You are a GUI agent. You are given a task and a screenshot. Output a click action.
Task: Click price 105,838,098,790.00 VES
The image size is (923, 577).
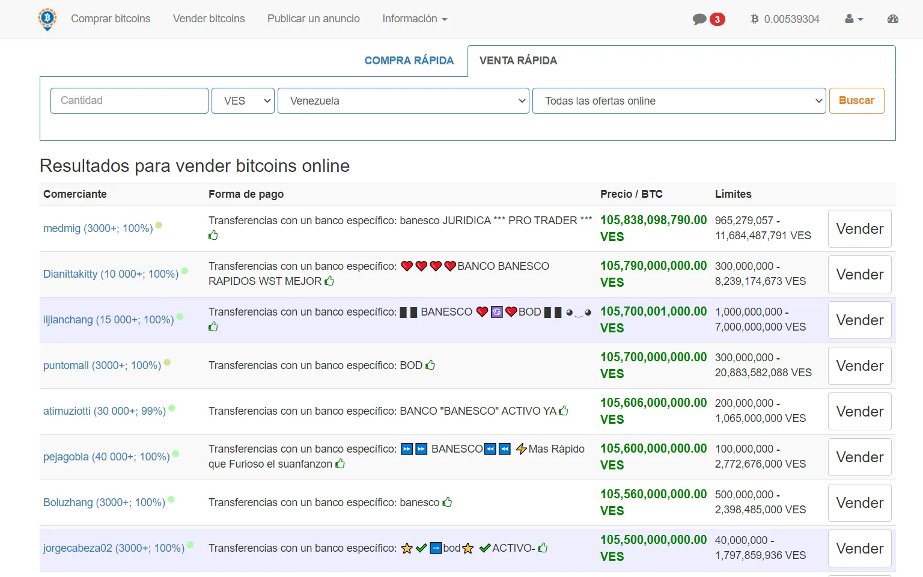(654, 228)
